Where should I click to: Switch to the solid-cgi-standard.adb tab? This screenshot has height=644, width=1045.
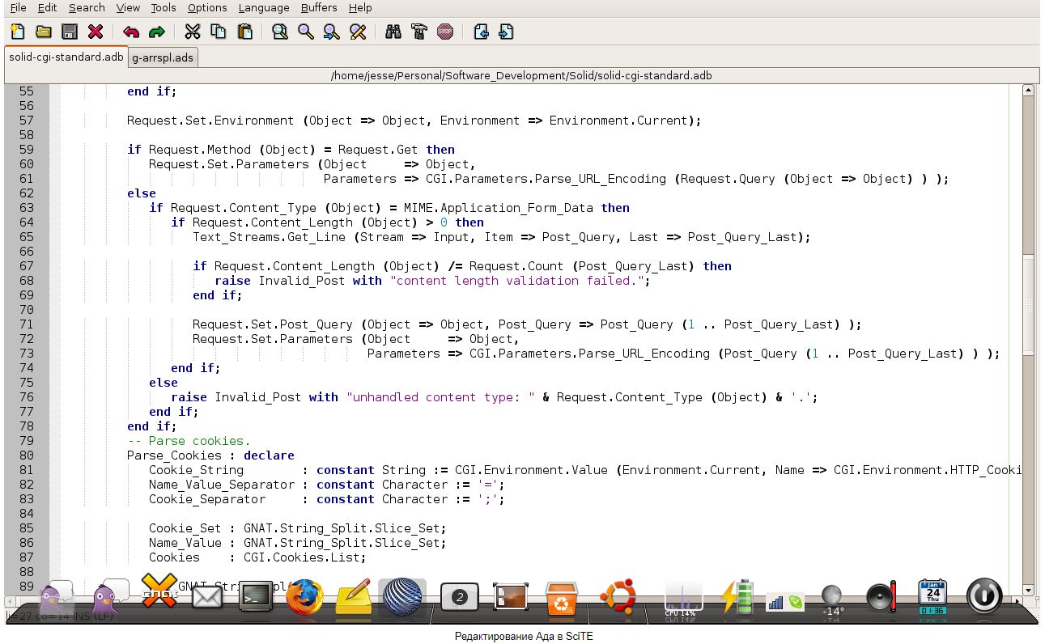coord(66,57)
